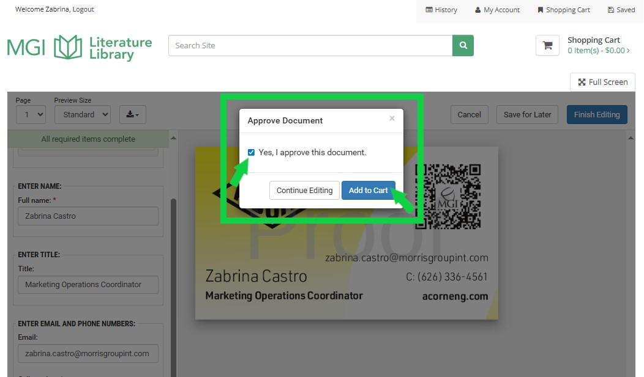Open Shopping Cart in top navigation
644x377 pixels.
(x=563, y=10)
